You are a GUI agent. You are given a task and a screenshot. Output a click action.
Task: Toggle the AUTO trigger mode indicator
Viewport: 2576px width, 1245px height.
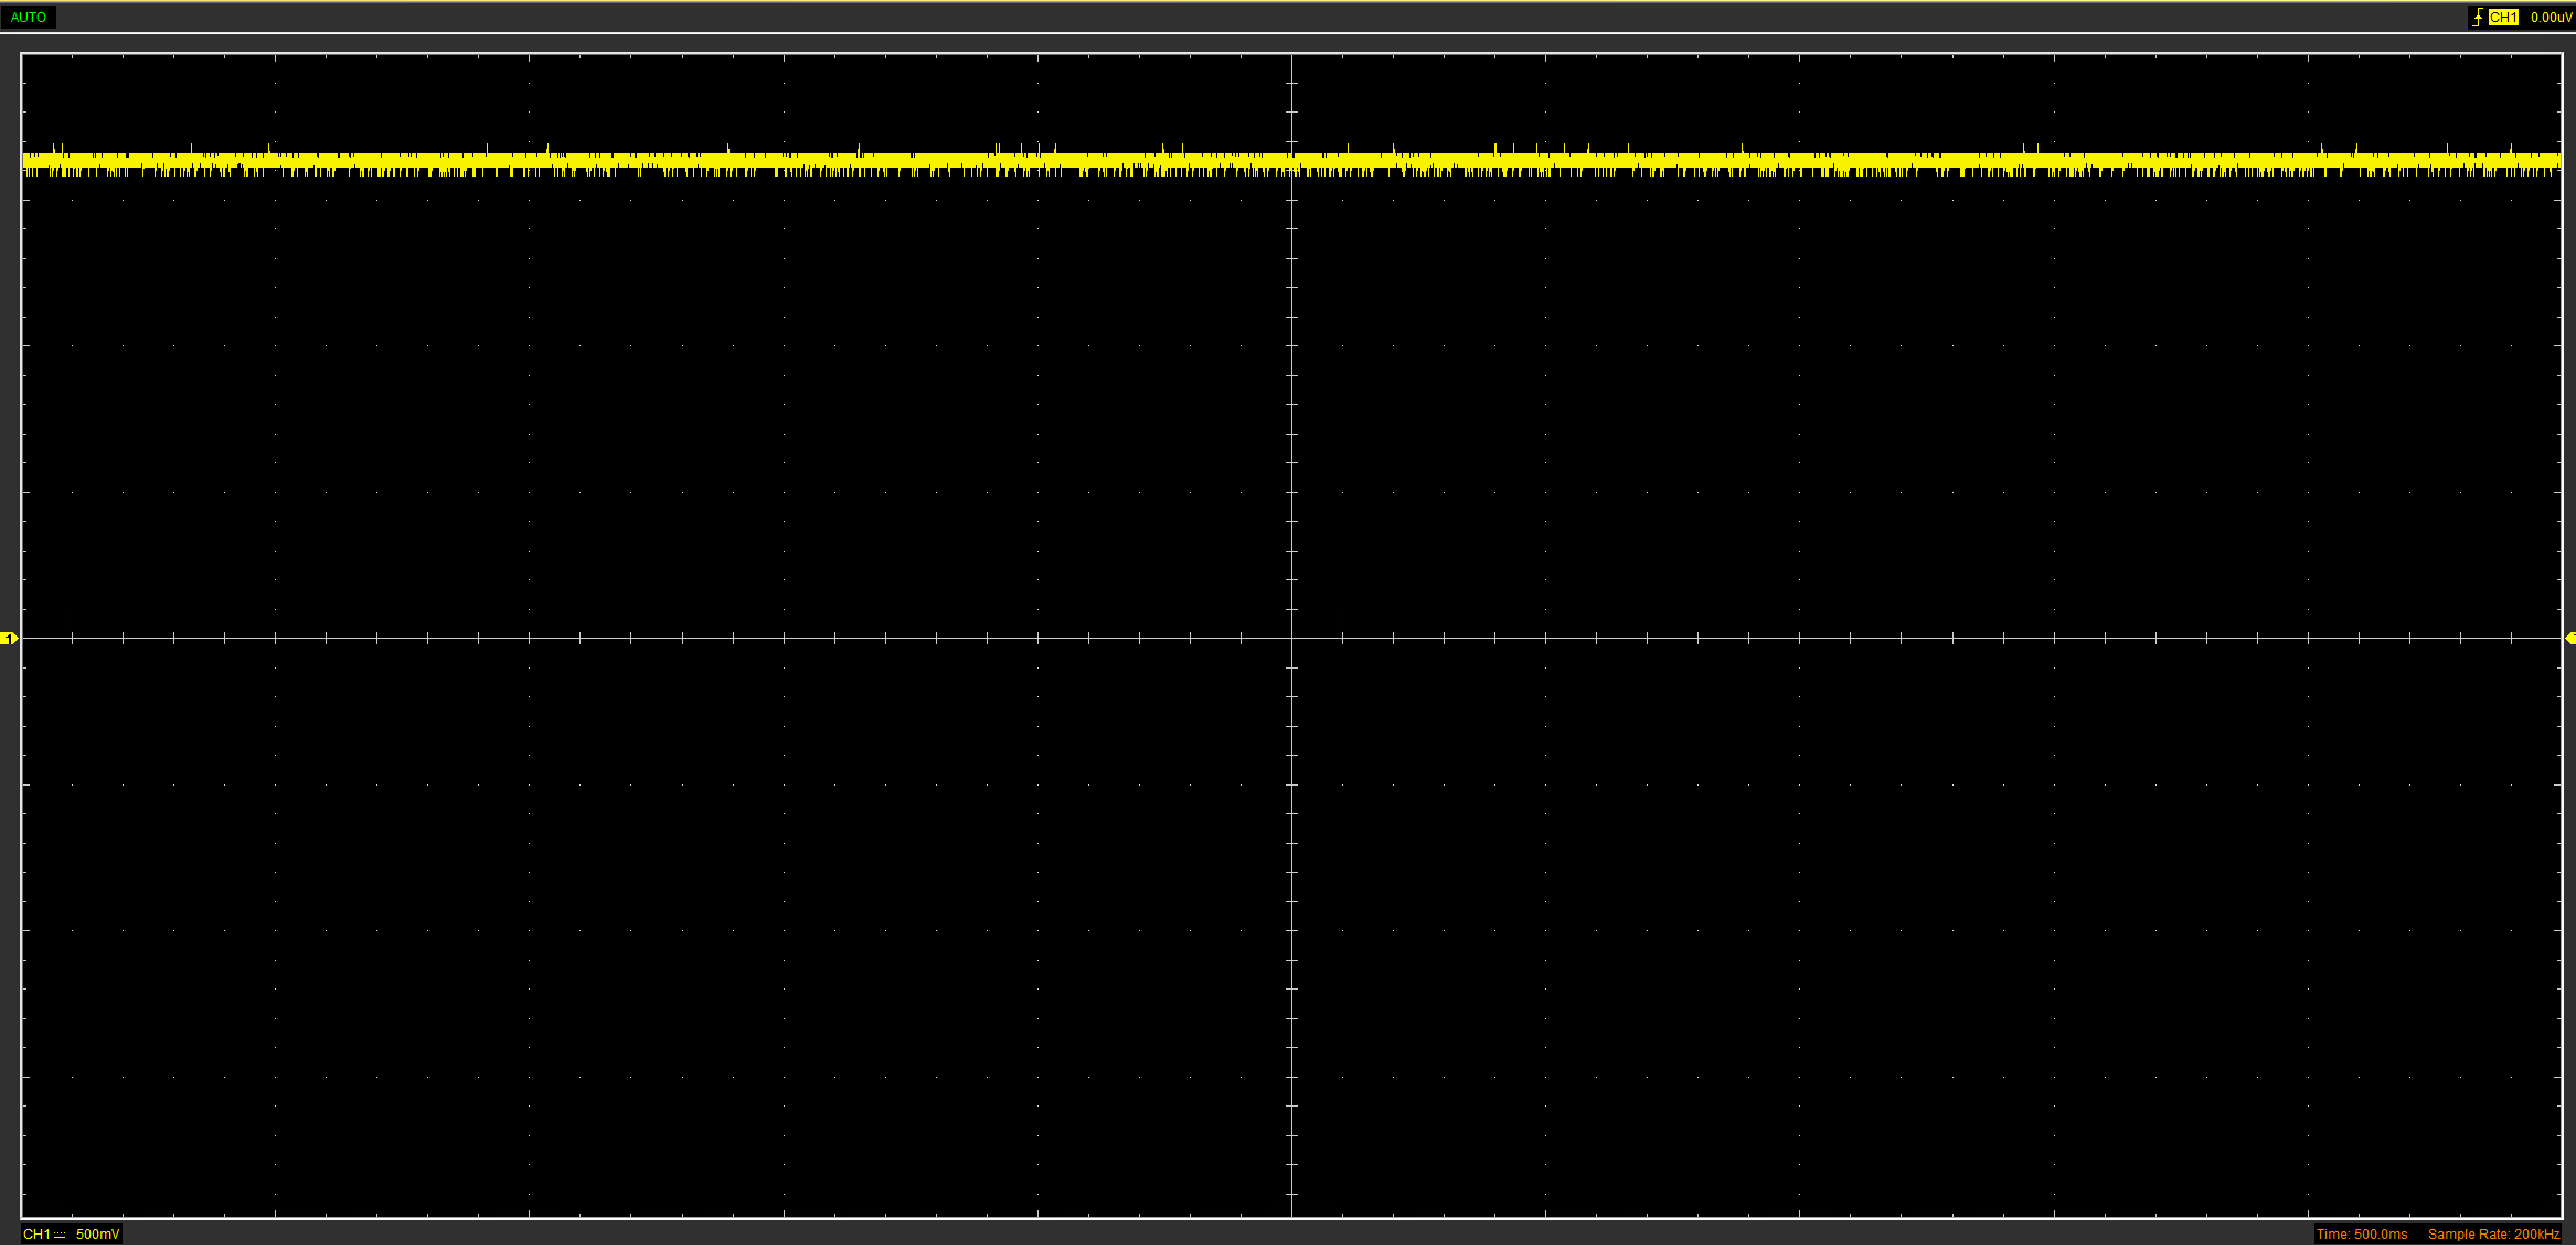pyautogui.click(x=28, y=17)
